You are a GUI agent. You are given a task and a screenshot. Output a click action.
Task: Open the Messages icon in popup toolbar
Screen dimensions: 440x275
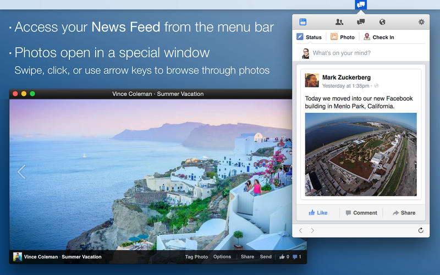tap(361, 22)
